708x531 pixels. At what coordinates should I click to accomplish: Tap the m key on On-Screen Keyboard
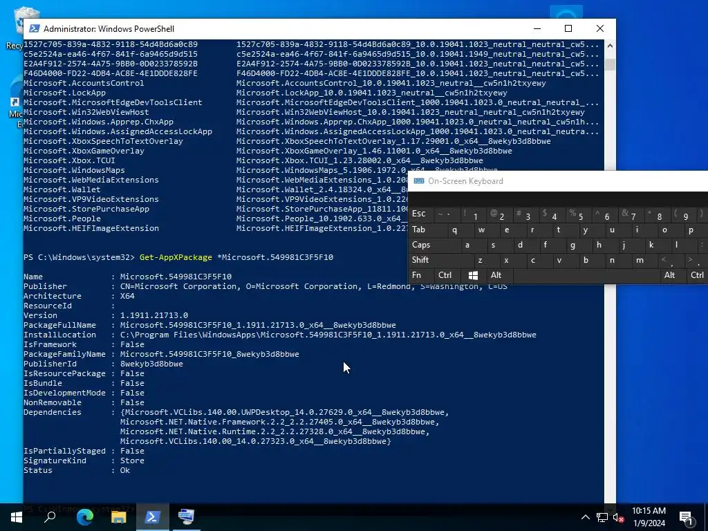tap(638, 261)
